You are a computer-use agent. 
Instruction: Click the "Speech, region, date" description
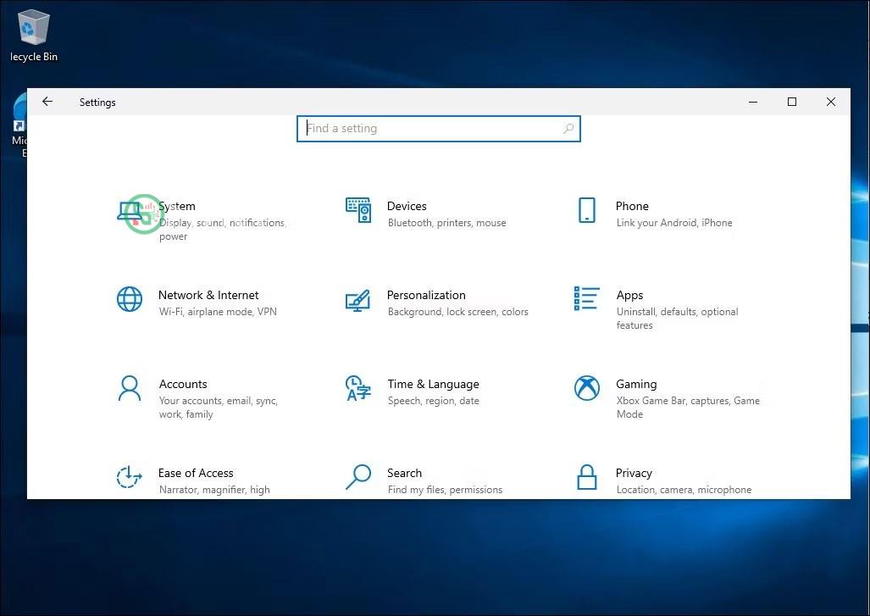pyautogui.click(x=434, y=401)
